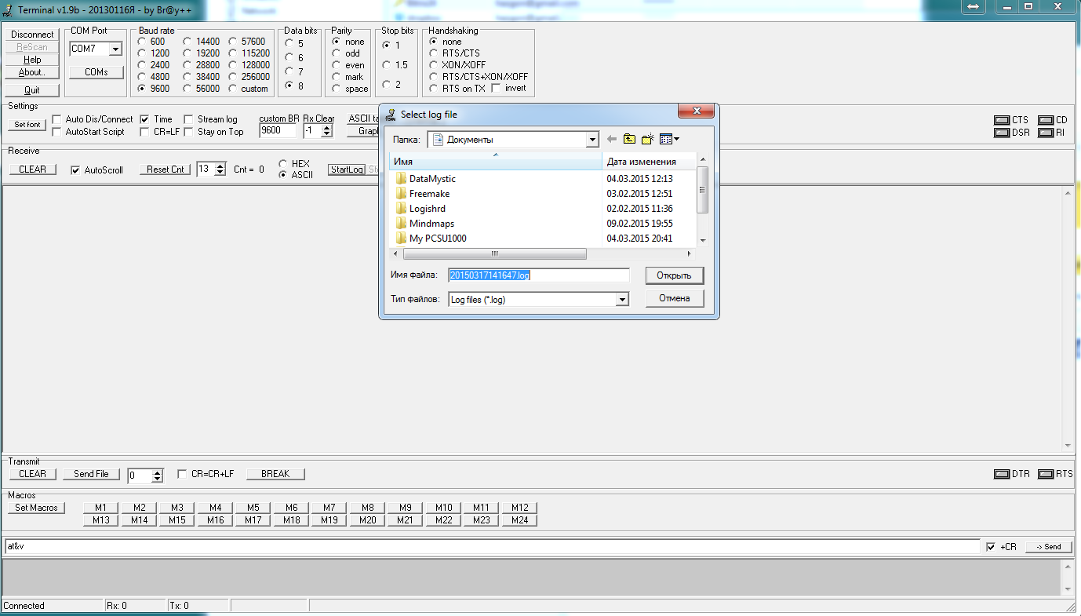Select the Mindmaps folder
Screen dimensions: 1081x616
point(431,224)
